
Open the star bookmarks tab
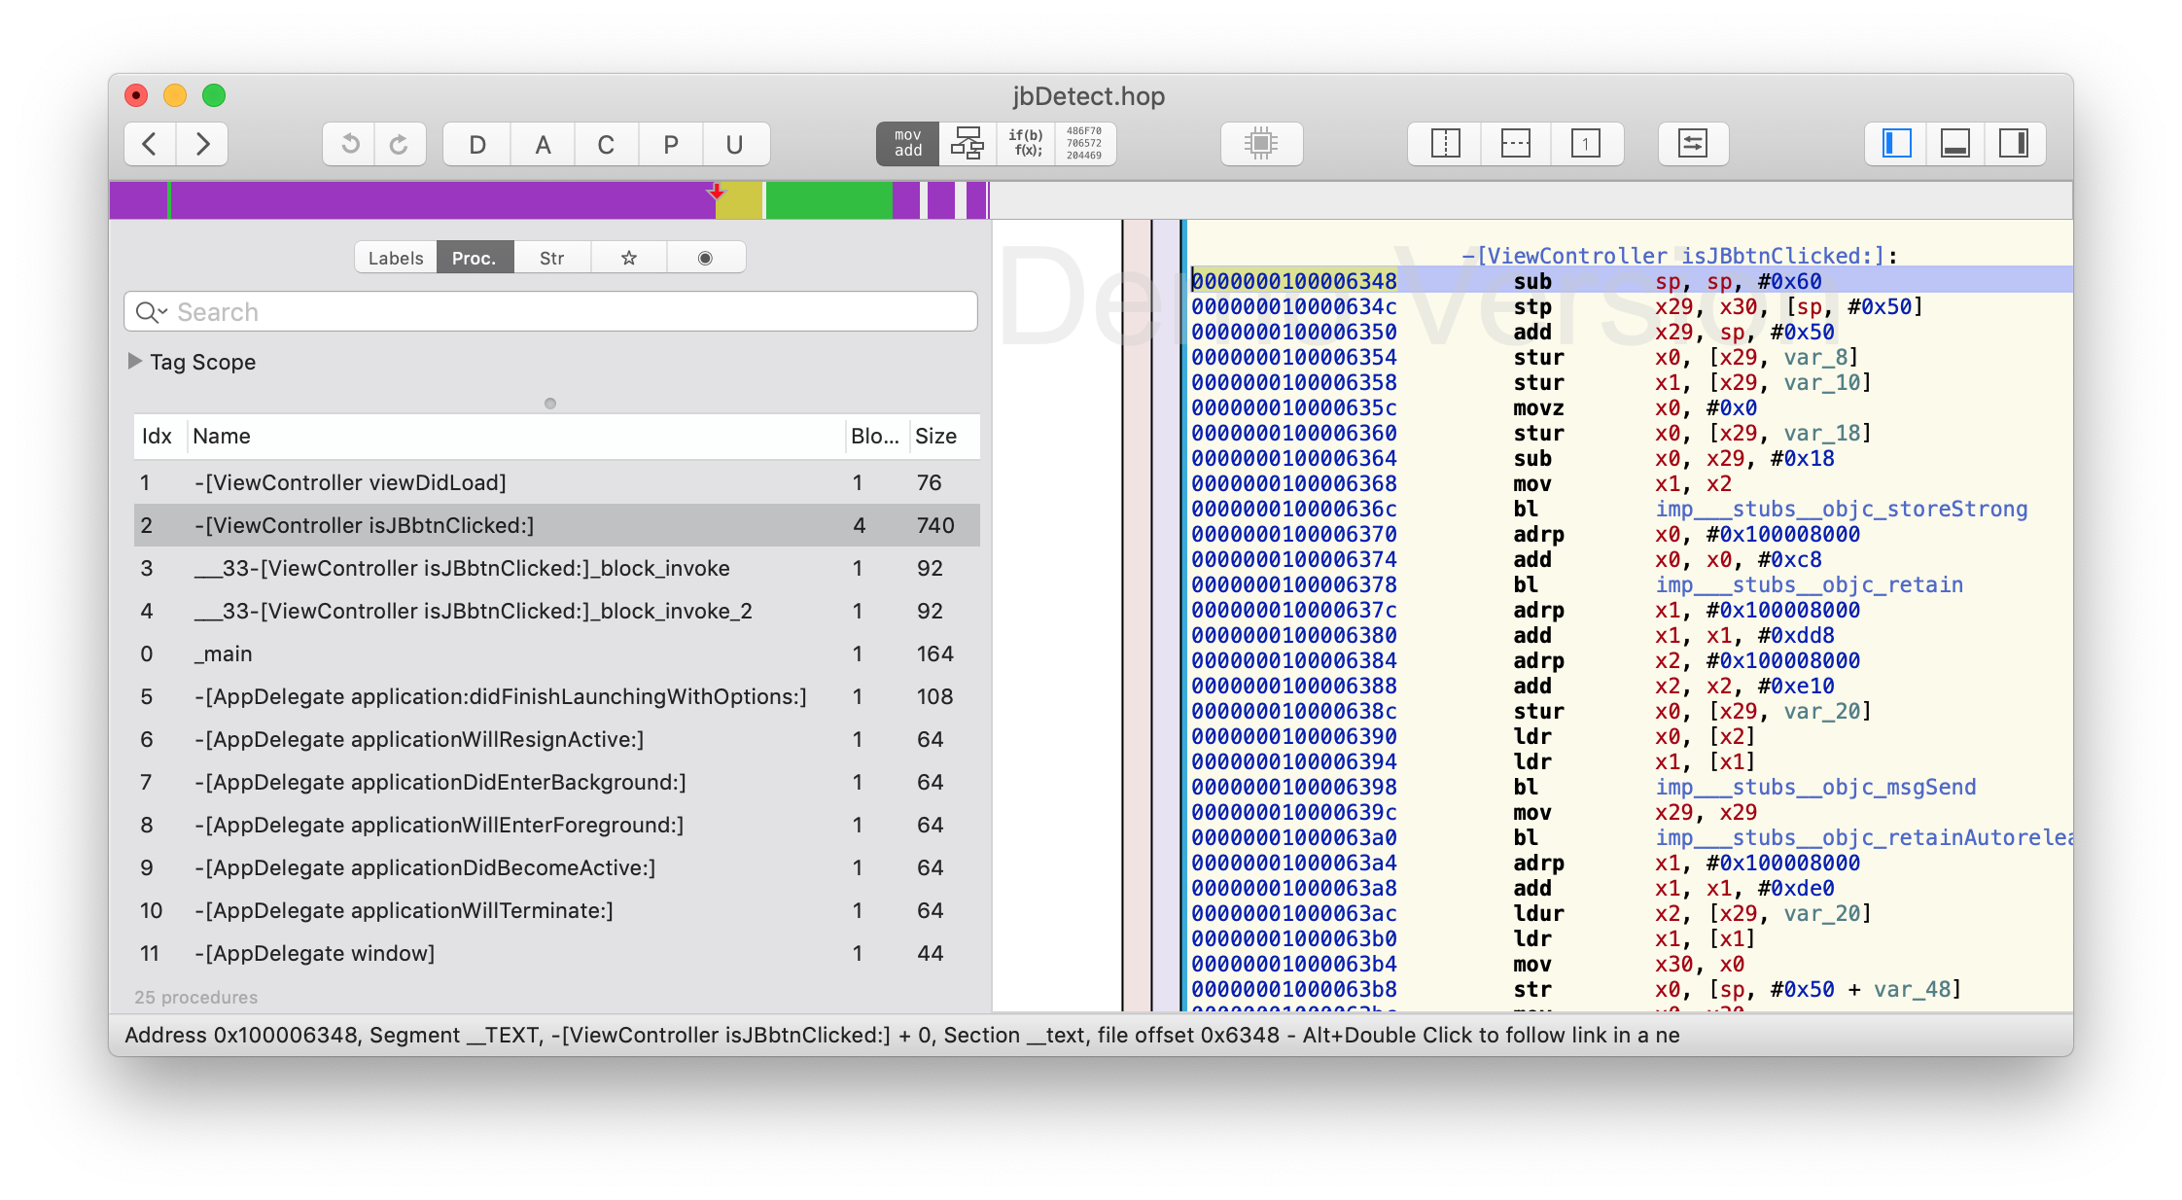pos(629,258)
